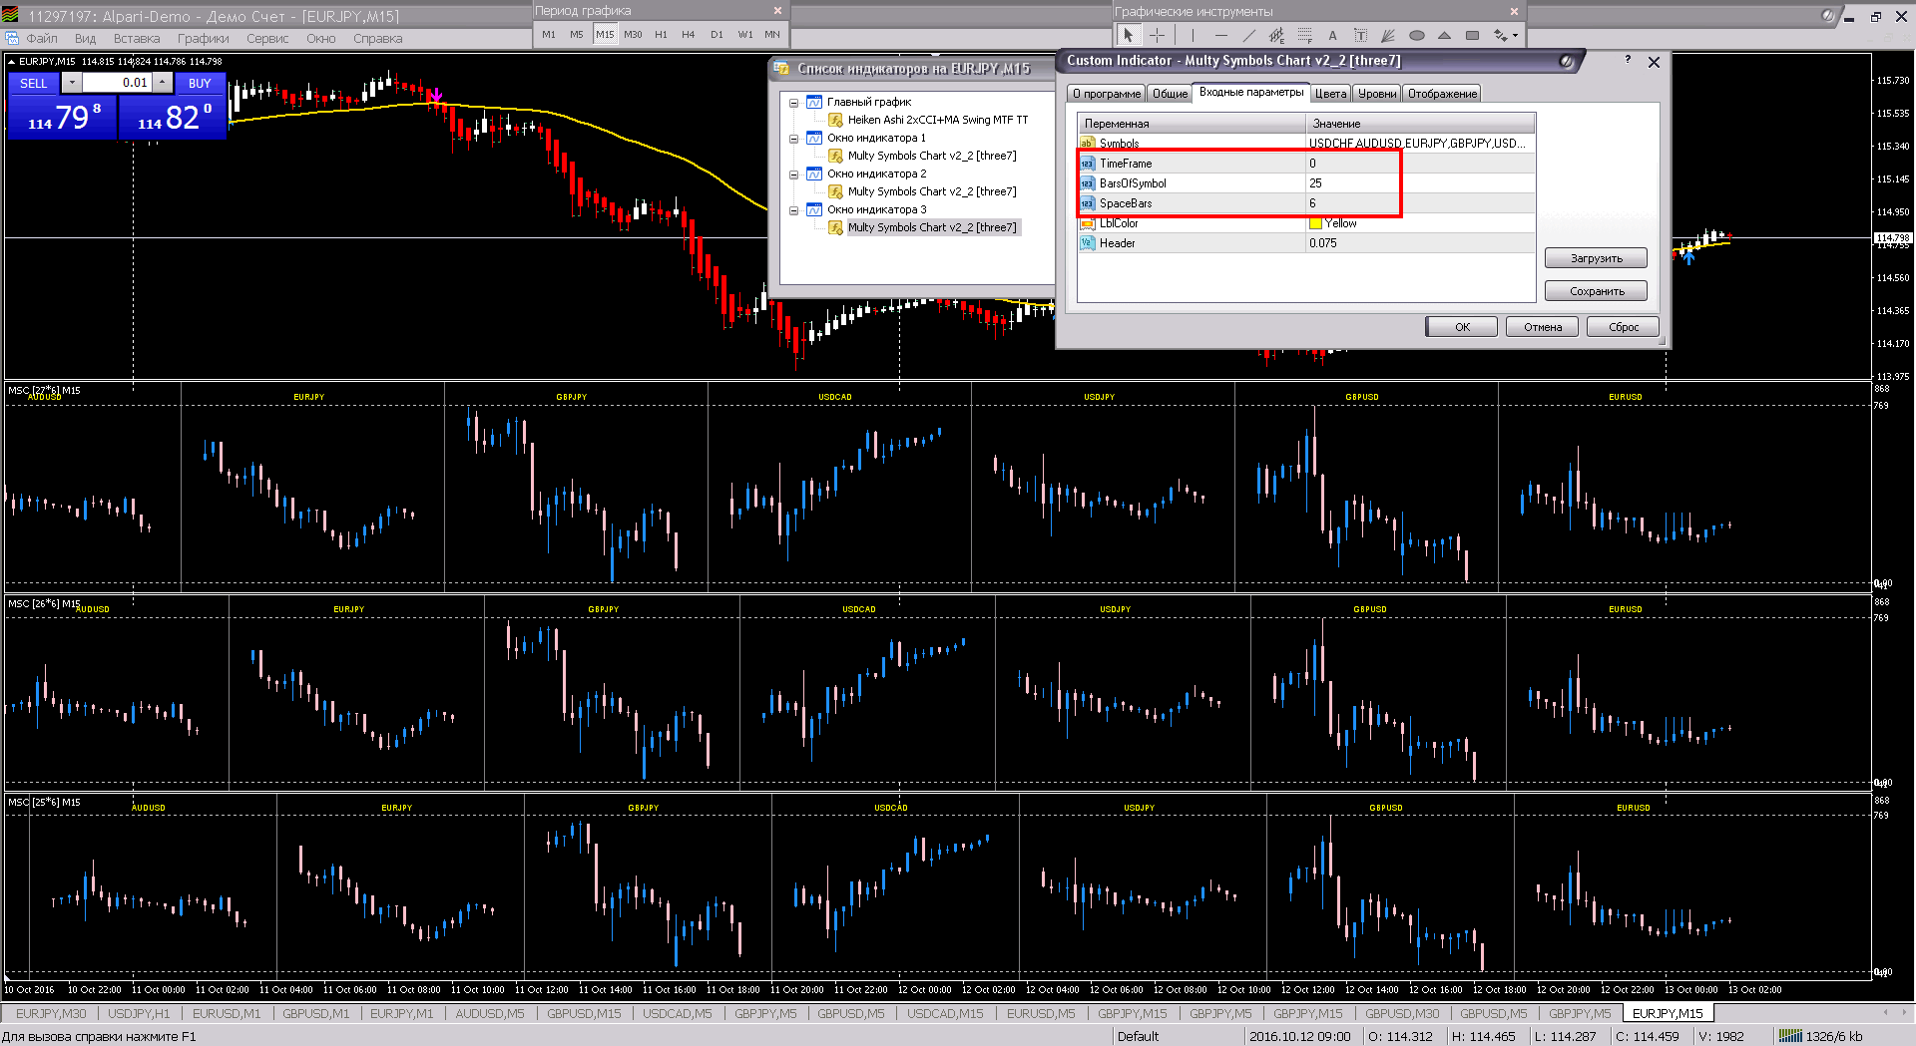
Task: Switch to M30 timeframe
Action: tap(633, 34)
